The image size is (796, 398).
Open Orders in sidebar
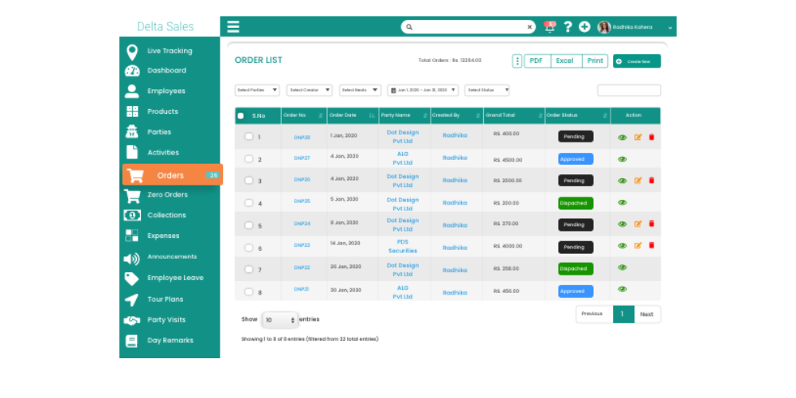point(173,175)
